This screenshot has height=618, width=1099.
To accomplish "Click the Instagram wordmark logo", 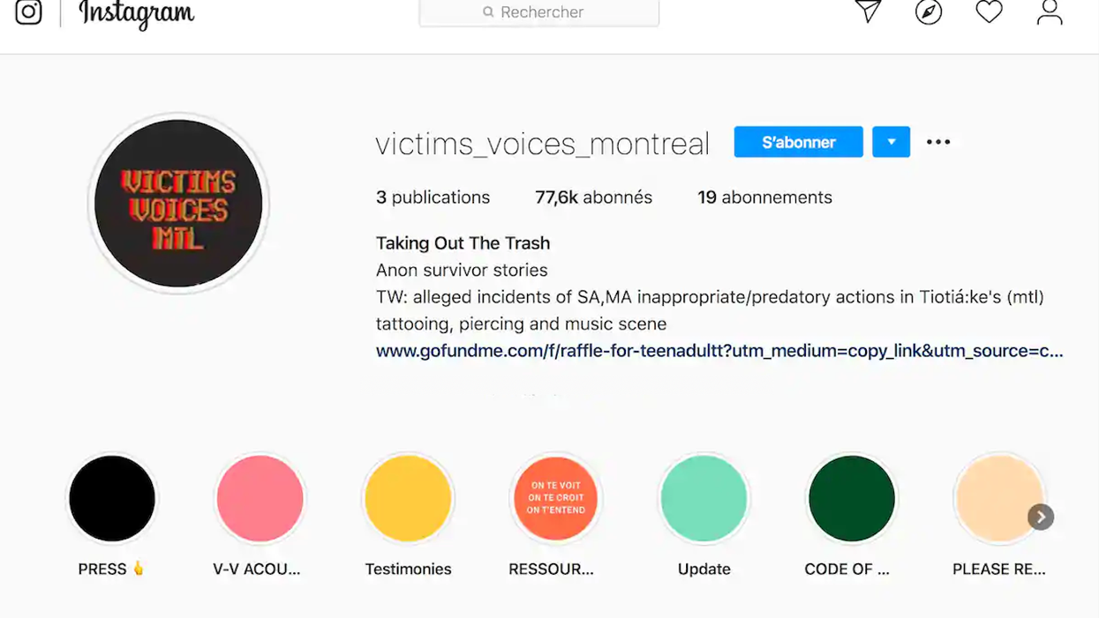I will pos(134,14).
